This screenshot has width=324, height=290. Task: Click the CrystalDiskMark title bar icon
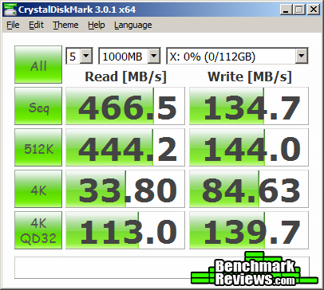pyautogui.click(x=10, y=10)
